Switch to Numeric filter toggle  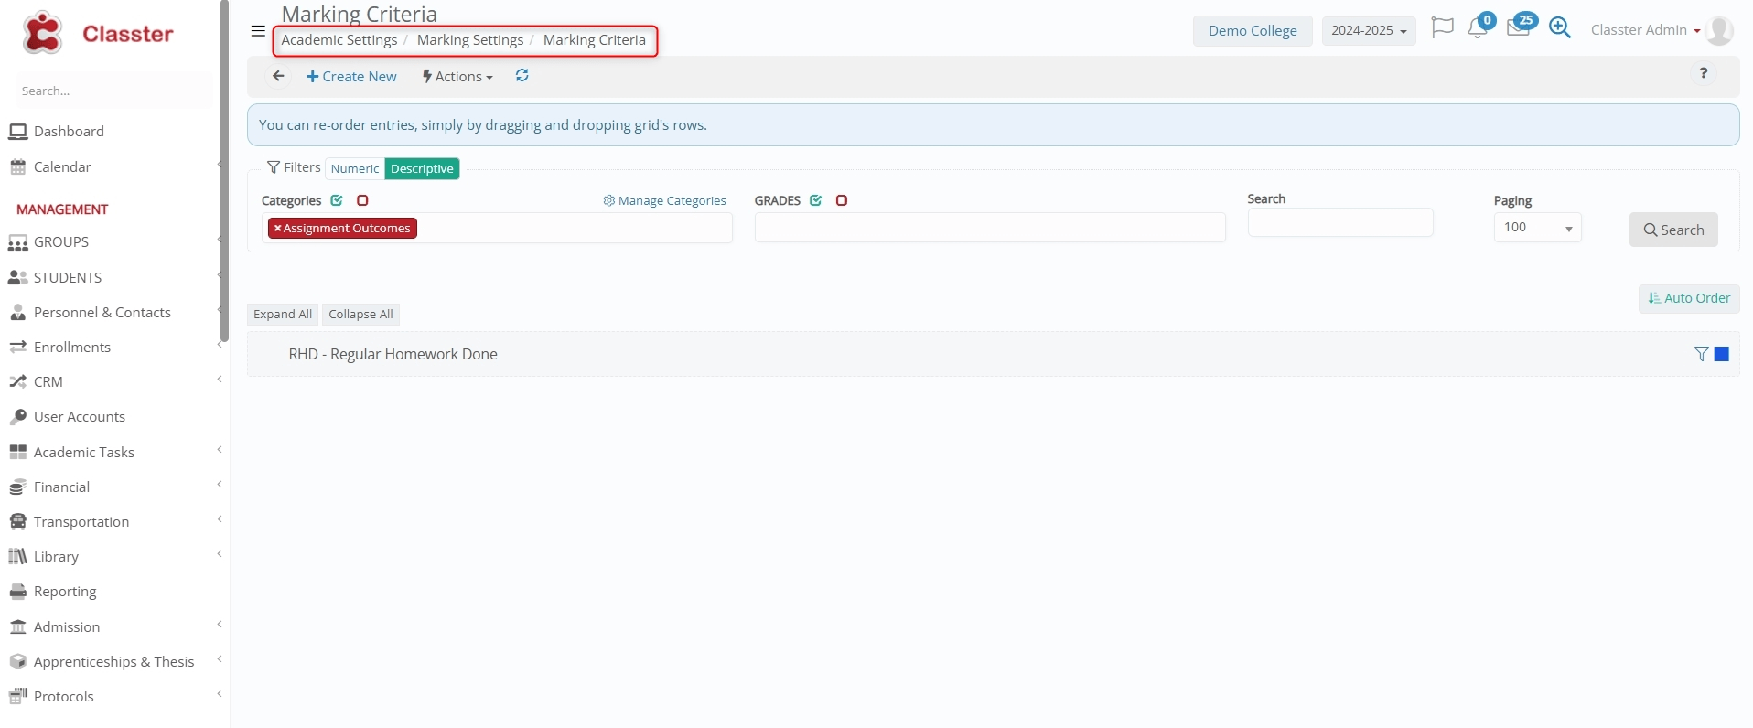pyautogui.click(x=355, y=168)
